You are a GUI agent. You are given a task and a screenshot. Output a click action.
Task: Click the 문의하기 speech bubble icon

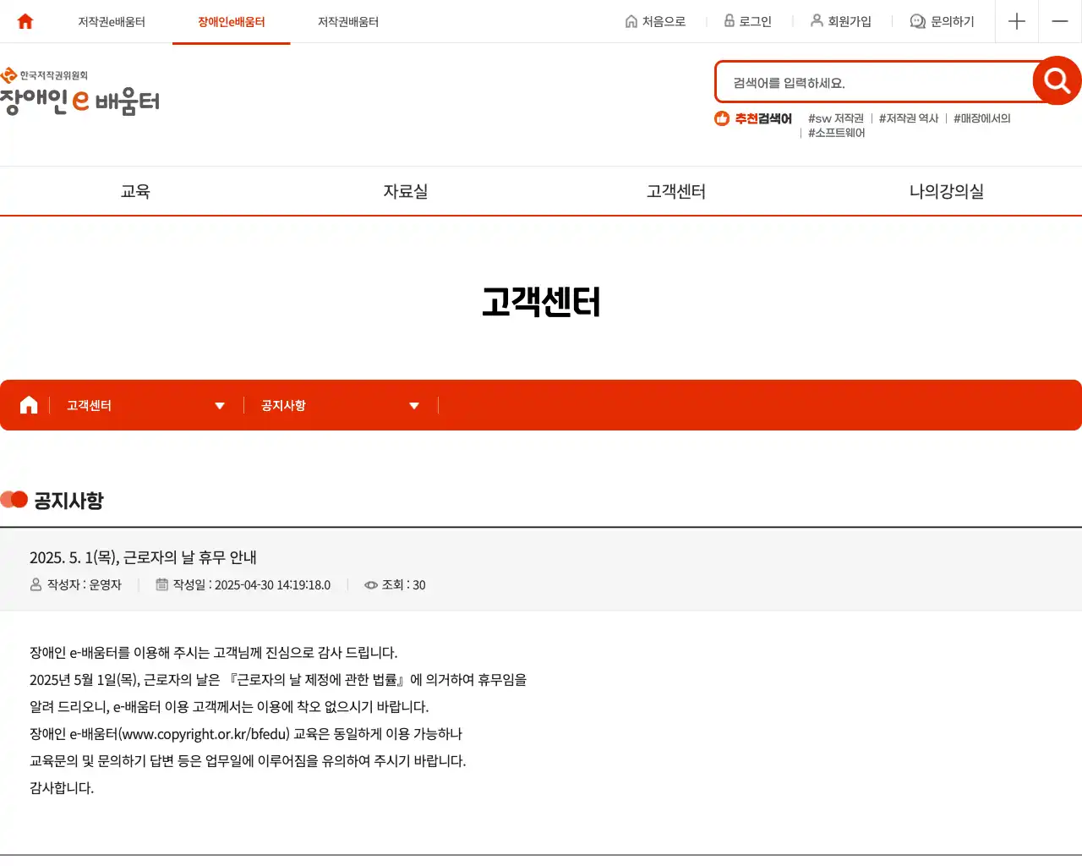coord(915,21)
